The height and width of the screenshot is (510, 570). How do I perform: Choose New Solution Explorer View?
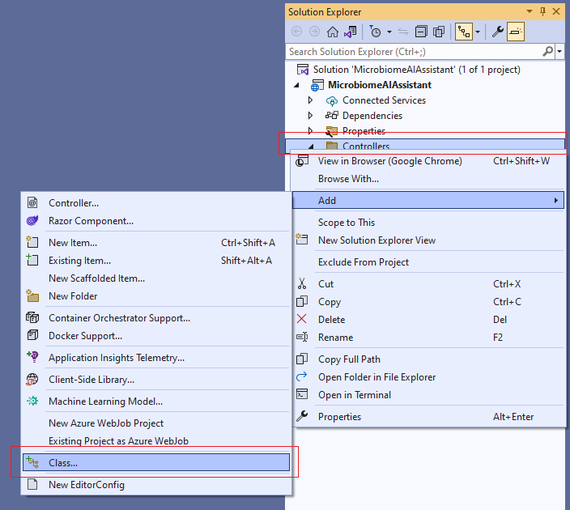[428, 240]
